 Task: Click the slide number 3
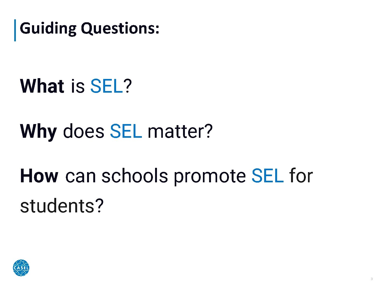[x=372, y=279]
